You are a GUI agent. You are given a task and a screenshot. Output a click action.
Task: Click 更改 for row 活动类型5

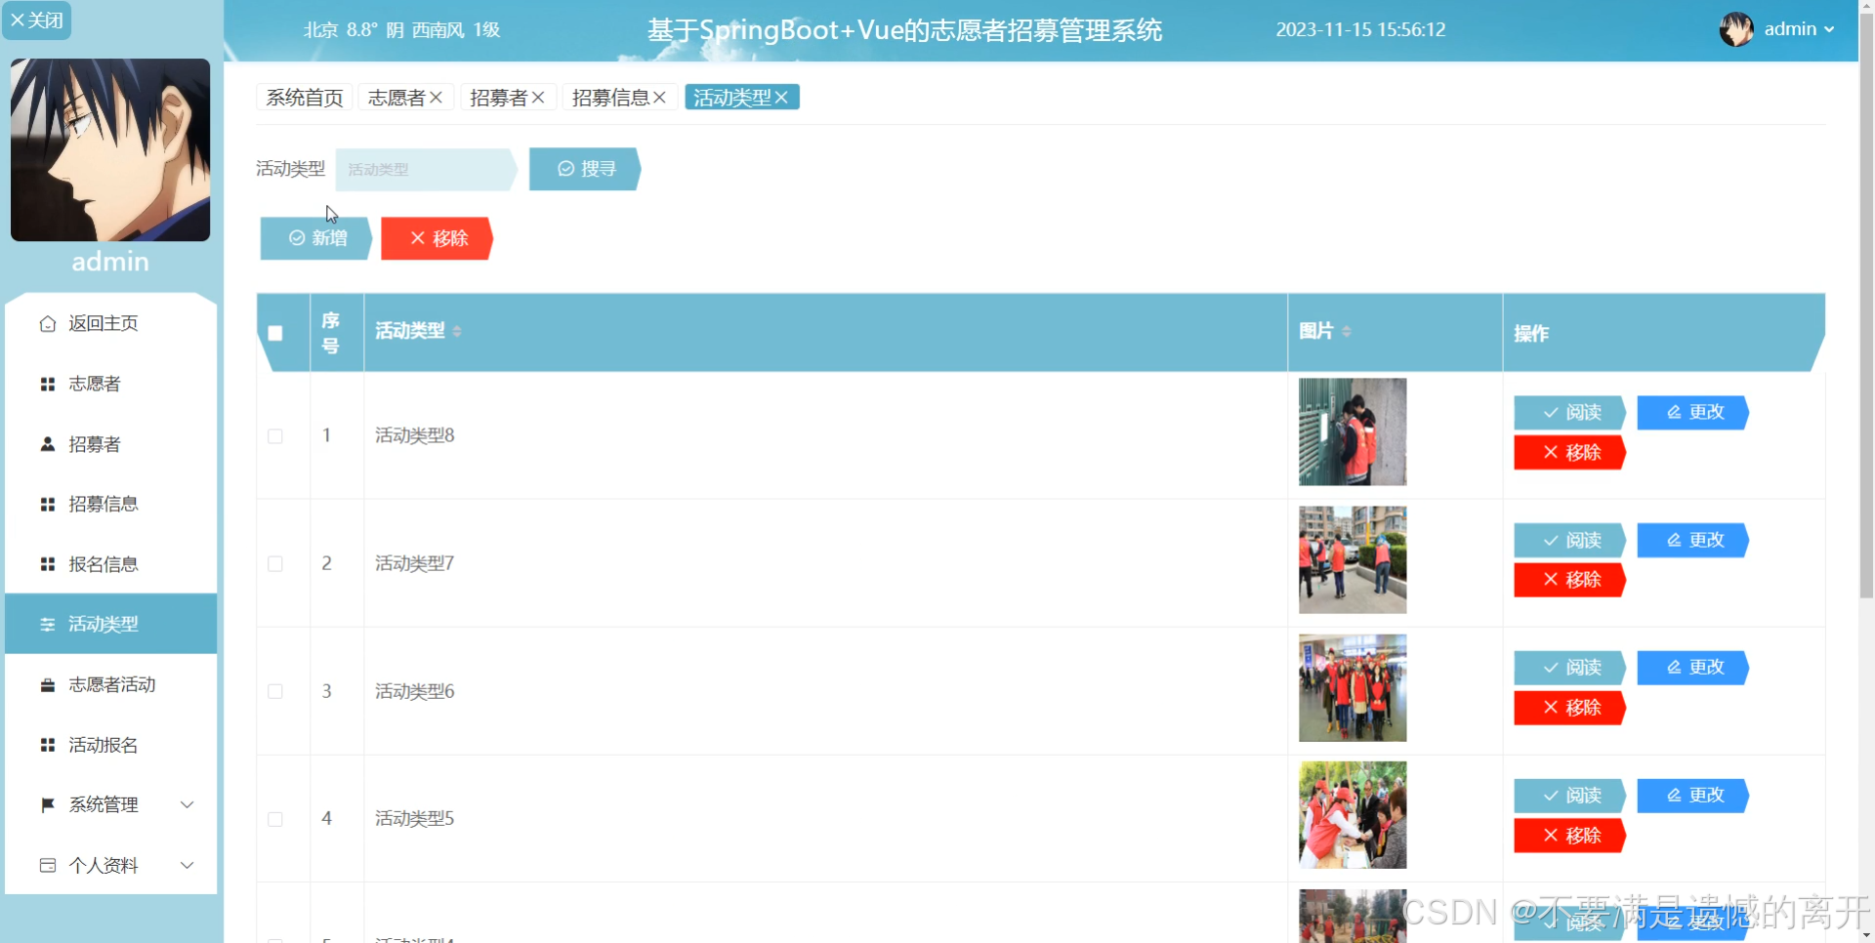click(x=1692, y=796)
